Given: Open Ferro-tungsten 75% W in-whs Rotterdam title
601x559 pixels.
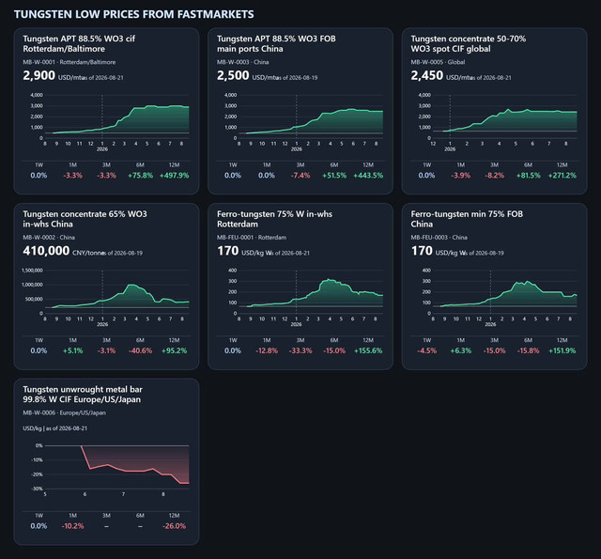Looking at the screenshot, I should pyautogui.click(x=274, y=219).
